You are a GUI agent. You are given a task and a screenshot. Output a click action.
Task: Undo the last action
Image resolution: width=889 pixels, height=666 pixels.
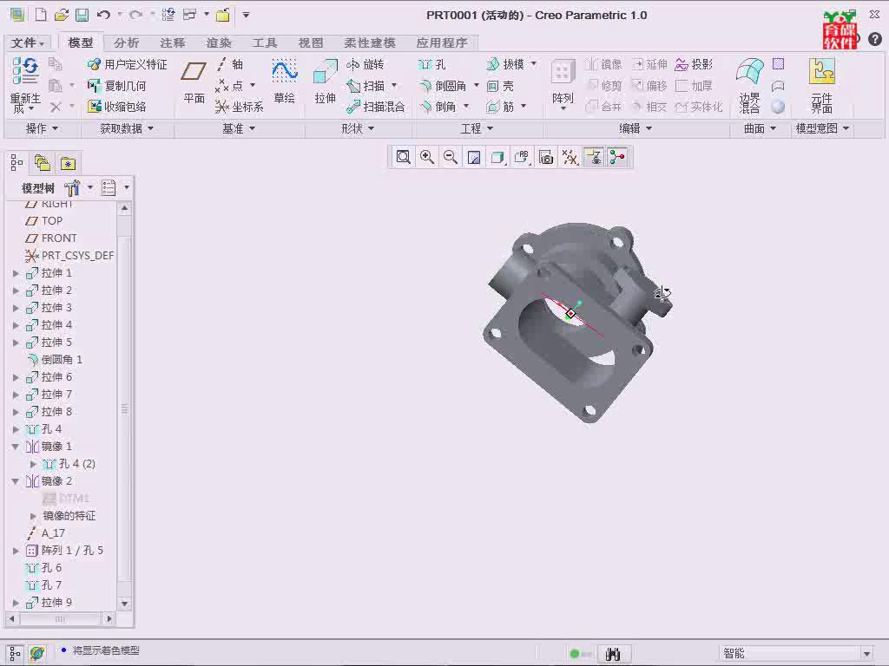click(x=103, y=15)
